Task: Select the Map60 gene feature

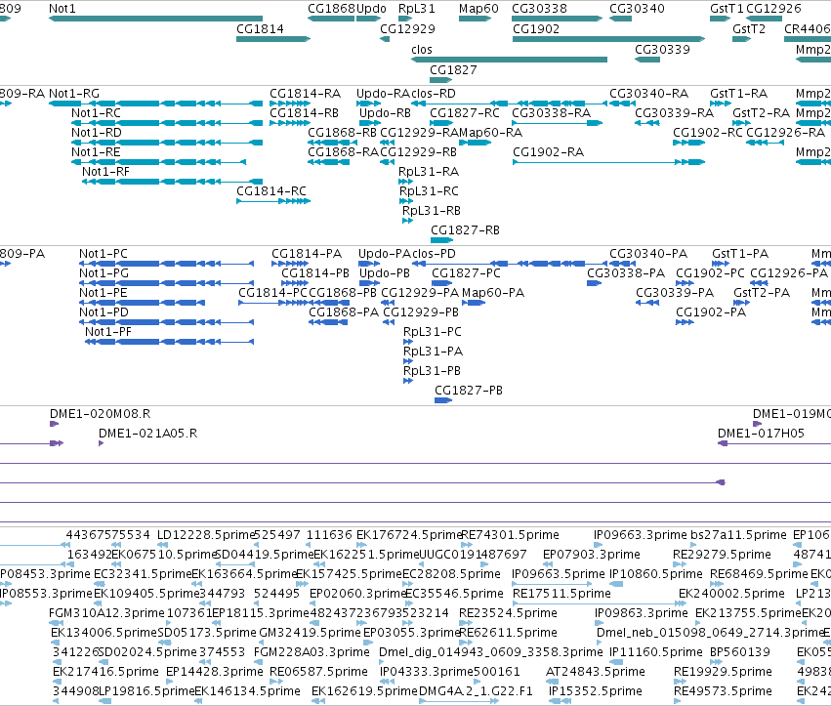Action: (x=475, y=19)
